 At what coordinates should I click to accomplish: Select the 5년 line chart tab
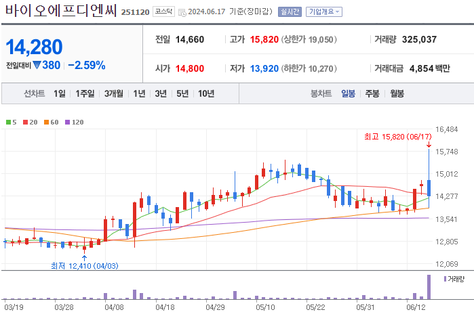182,93
